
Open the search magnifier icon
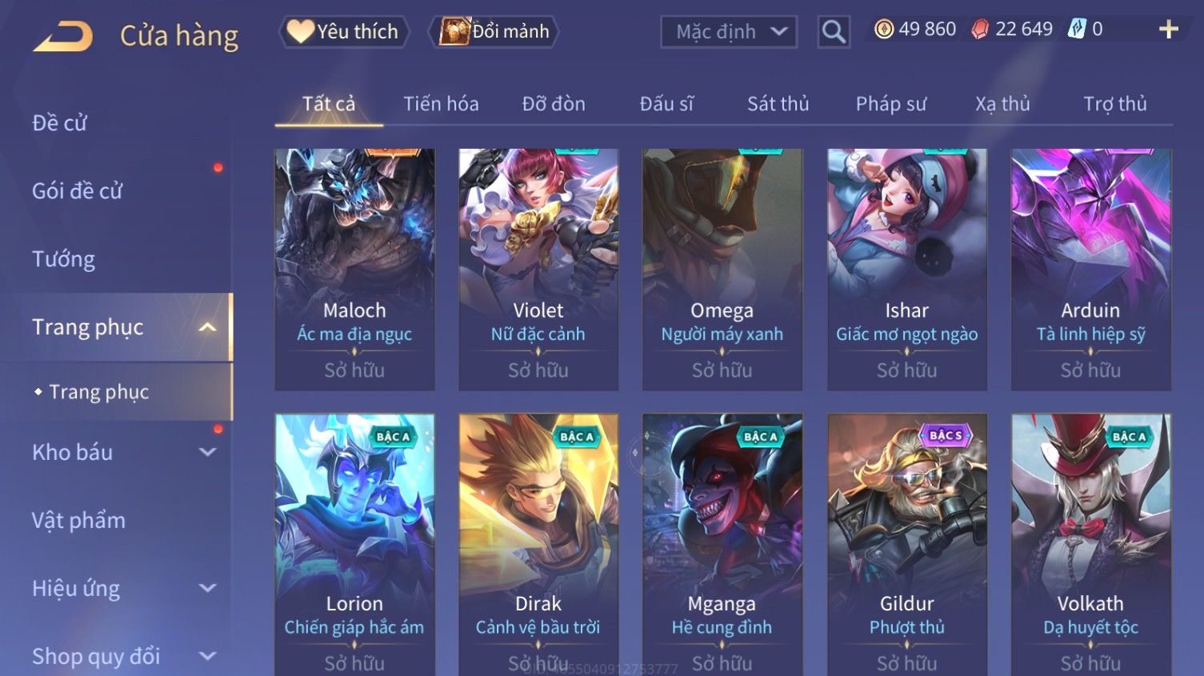click(834, 32)
